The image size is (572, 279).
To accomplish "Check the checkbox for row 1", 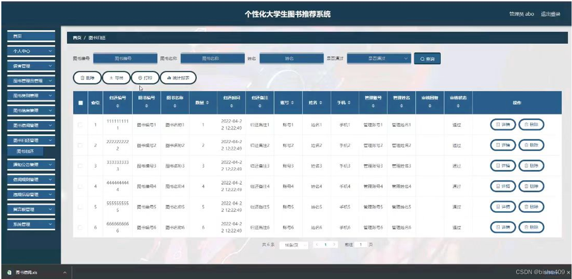I will tap(81, 125).
